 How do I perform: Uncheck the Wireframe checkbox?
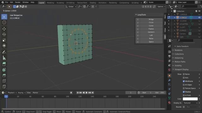pos(184,81)
